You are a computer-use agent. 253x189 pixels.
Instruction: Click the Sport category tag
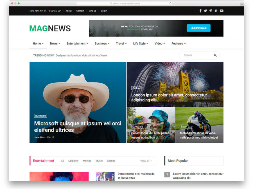(x=184, y=127)
